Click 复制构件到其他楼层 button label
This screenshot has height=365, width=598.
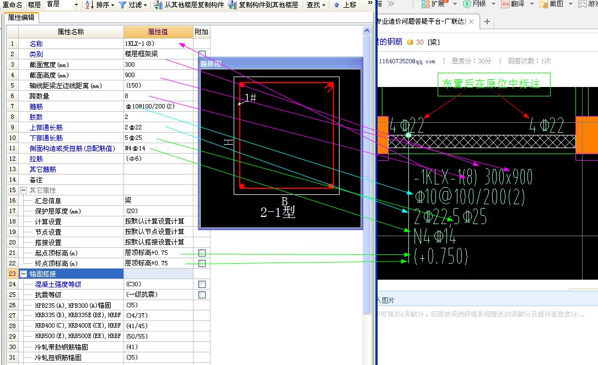click(268, 5)
